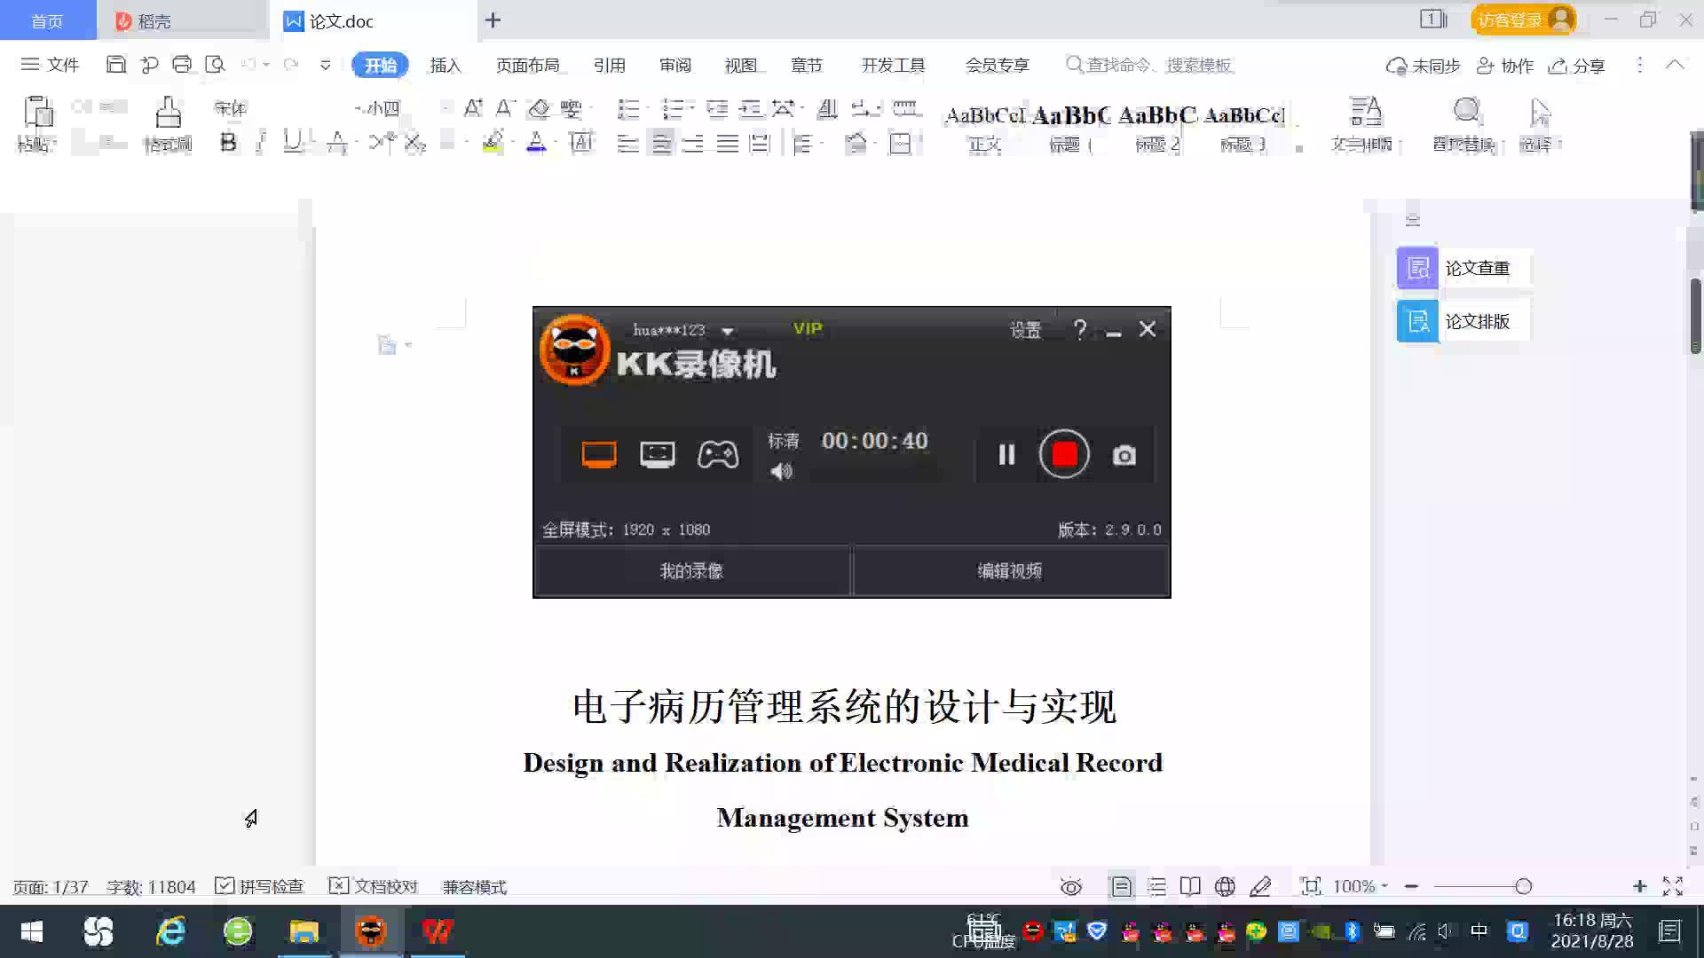This screenshot has height=958, width=1704.
Task: Expand the quick access toolbar customize arrow
Action: coord(326,65)
